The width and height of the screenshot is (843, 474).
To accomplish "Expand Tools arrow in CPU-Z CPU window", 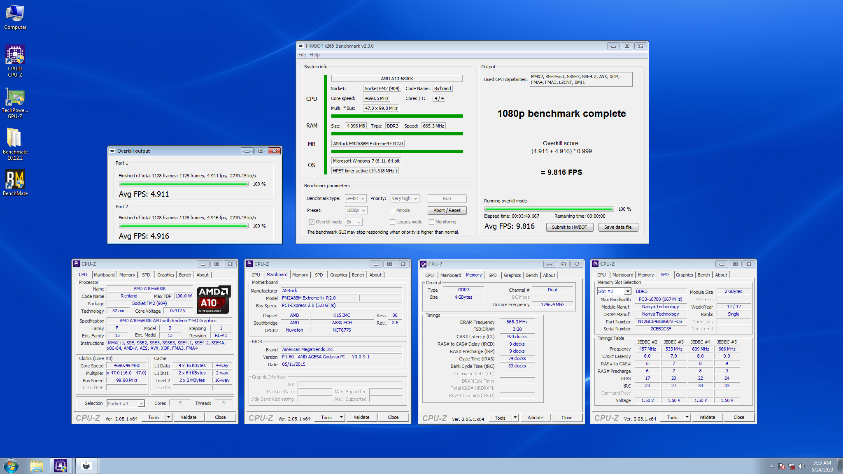I will 168,417.
